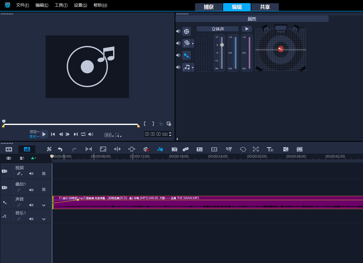Toggle ripple editing on 声音 track
This screenshot has height=263, width=363.
click(x=19, y=205)
